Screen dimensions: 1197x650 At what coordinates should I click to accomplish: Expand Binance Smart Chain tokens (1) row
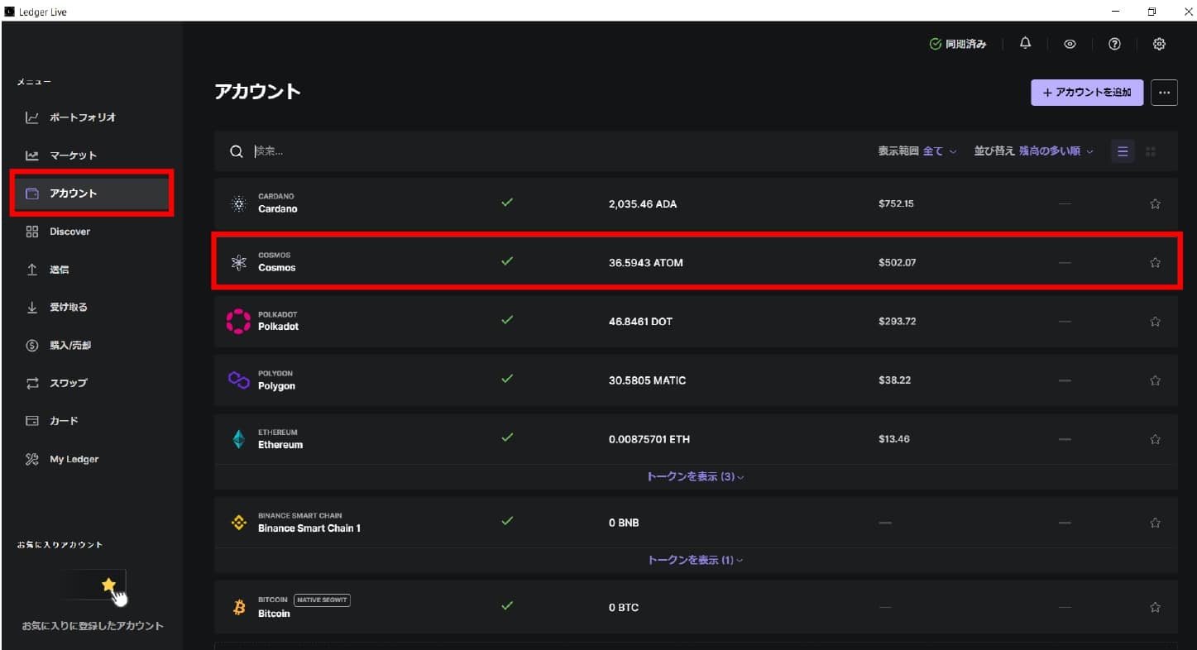point(695,561)
